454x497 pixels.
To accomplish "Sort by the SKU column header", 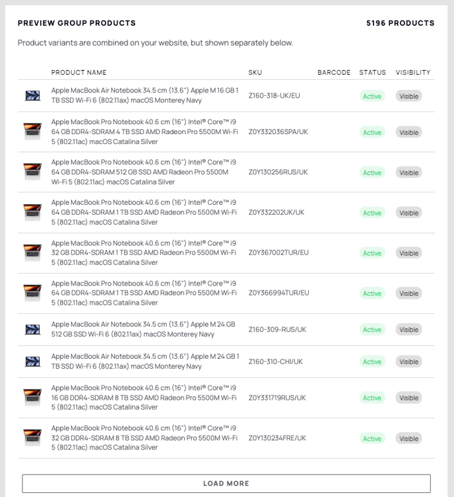I will (255, 72).
